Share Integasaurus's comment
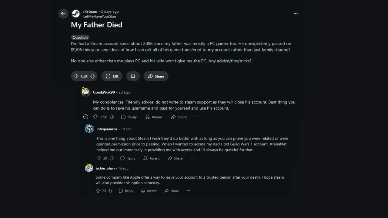Viewport: 388px width, 218px height. [175, 158]
